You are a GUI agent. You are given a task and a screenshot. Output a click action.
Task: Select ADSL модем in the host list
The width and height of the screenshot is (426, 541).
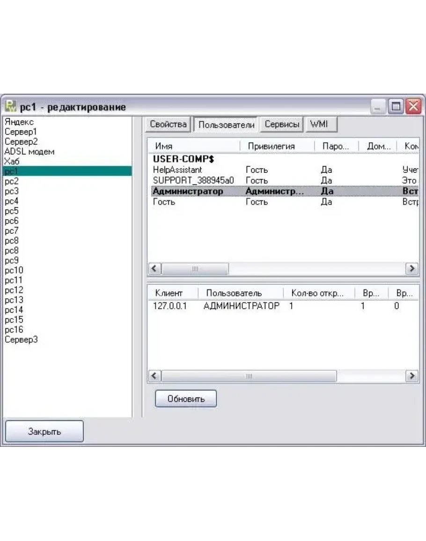point(29,151)
